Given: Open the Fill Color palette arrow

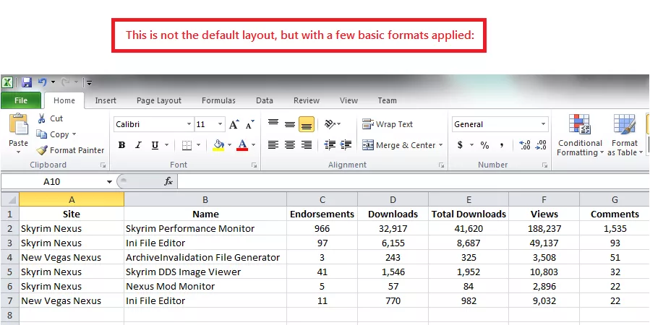Looking at the screenshot, I should coord(229,145).
